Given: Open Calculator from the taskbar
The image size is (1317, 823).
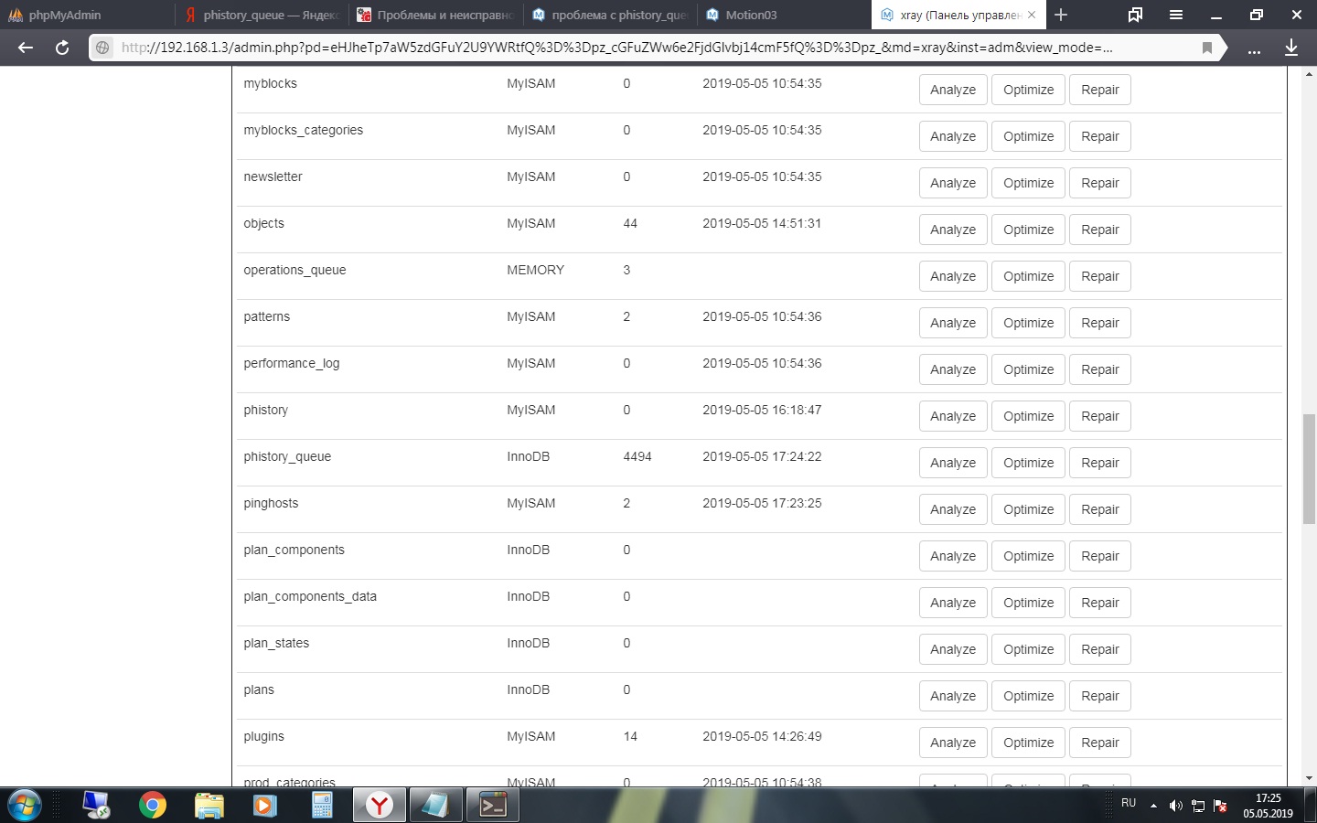Looking at the screenshot, I should point(322,806).
